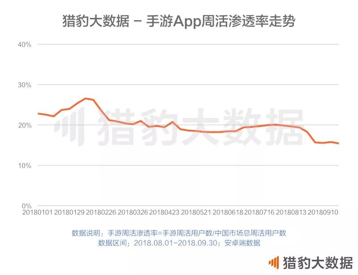The image size is (358, 275).
Task: Click the blue 数据区间 date range footnote
Action: tap(178, 243)
